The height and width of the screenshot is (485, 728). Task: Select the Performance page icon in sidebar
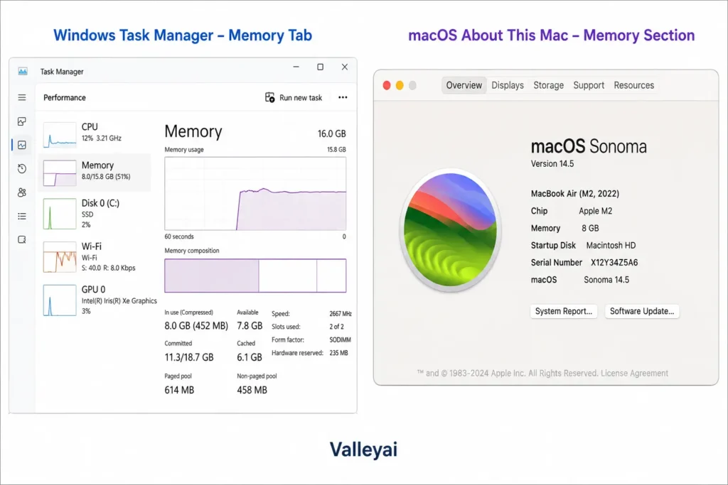(22, 145)
